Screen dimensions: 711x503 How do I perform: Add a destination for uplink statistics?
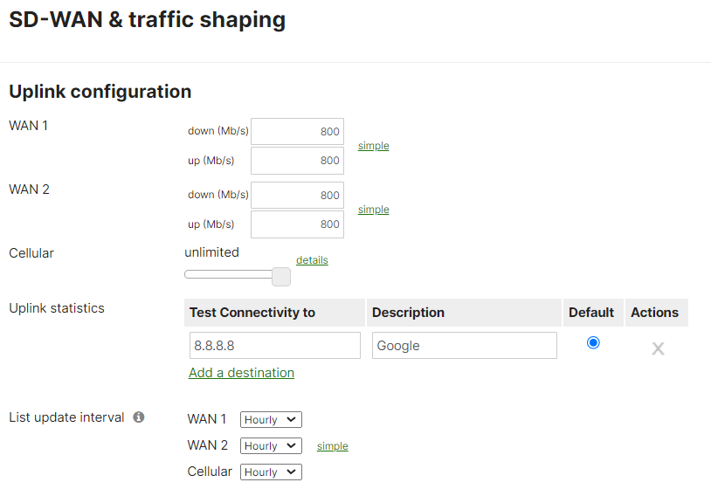(241, 372)
